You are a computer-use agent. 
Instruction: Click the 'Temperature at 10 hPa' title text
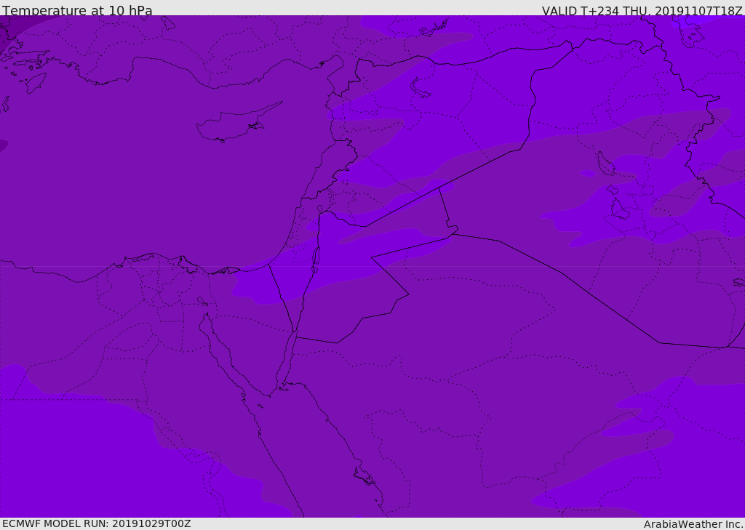pyautogui.click(x=77, y=10)
